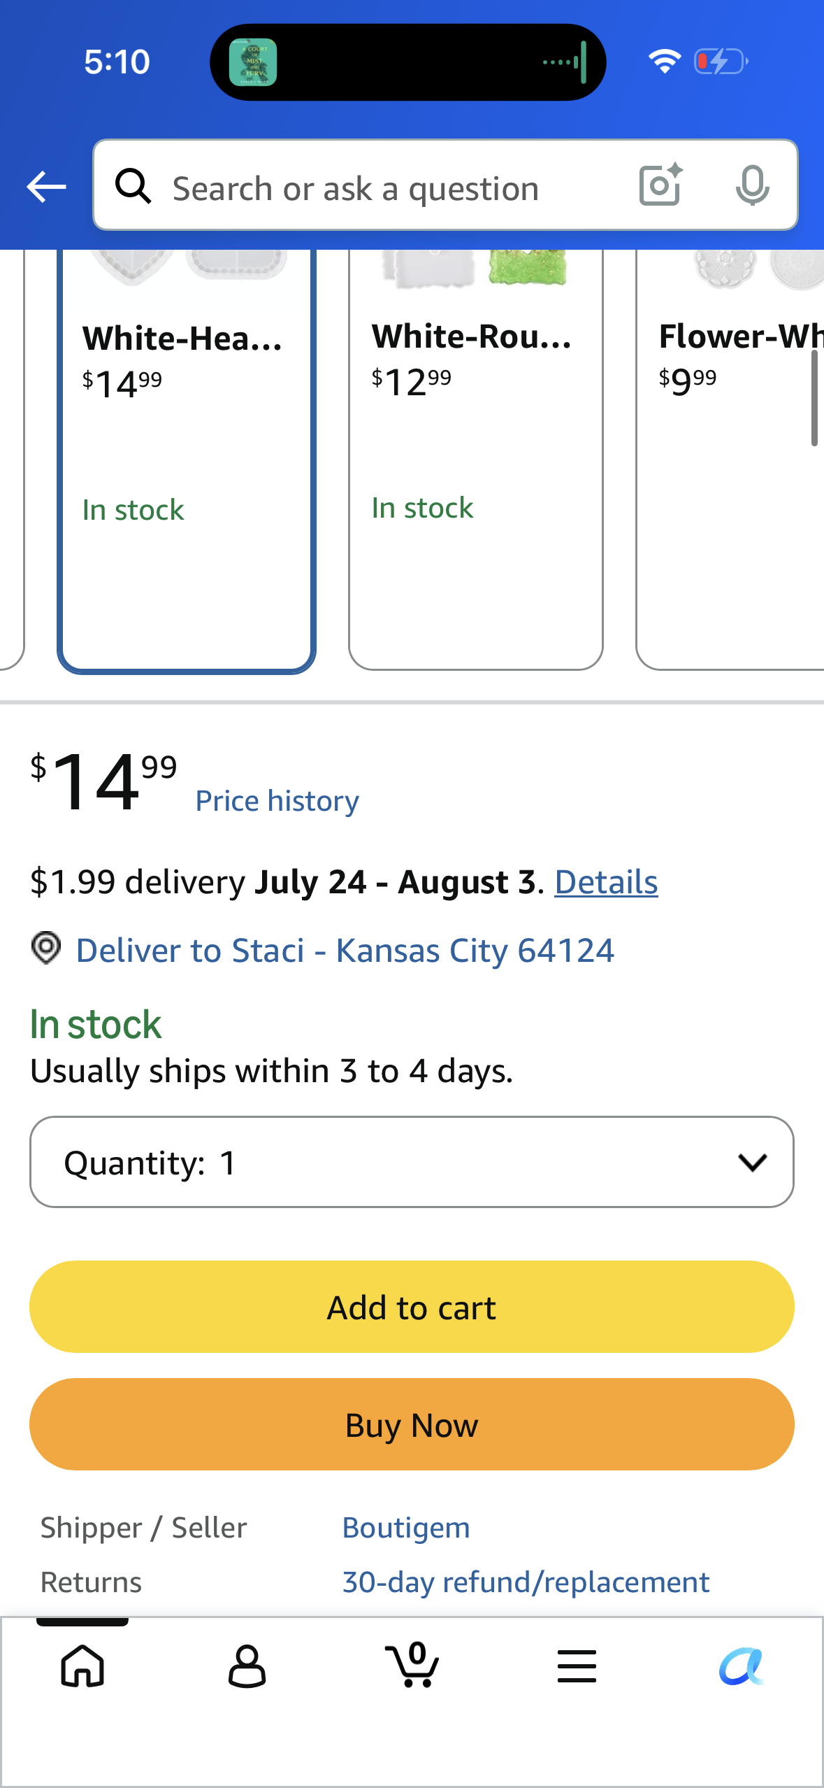This screenshot has width=824, height=1788.
Task: Expand the Quantity dropdown
Action: point(412,1162)
